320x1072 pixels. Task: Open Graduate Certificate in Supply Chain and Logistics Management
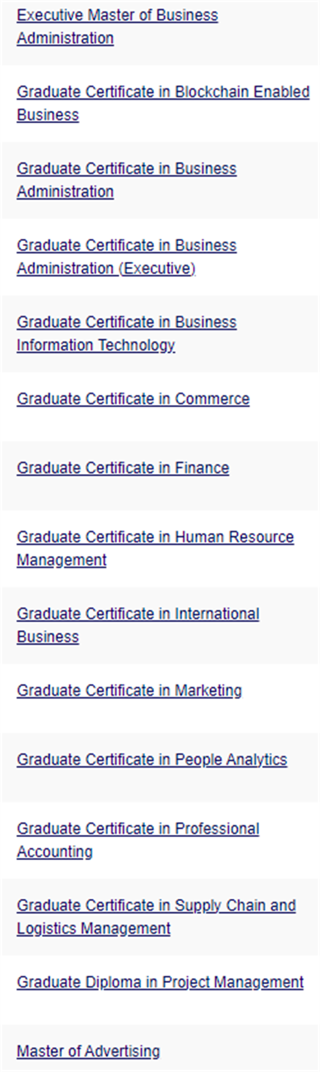[157, 917]
